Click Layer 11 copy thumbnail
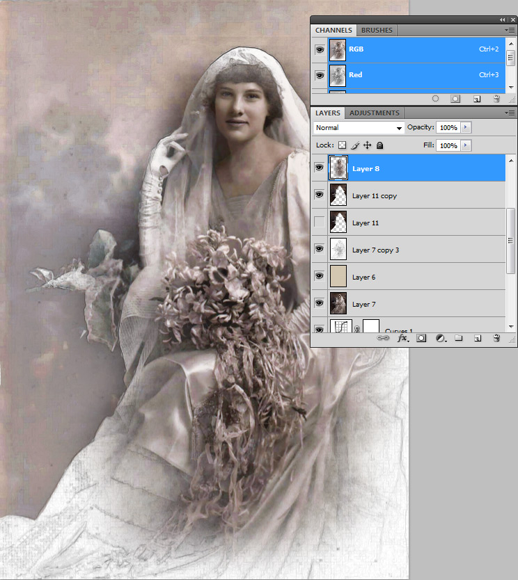518x580 pixels. click(x=338, y=195)
